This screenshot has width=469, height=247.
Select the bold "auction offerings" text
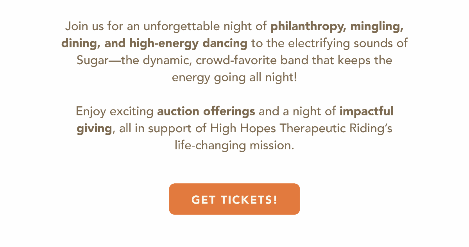(206, 112)
